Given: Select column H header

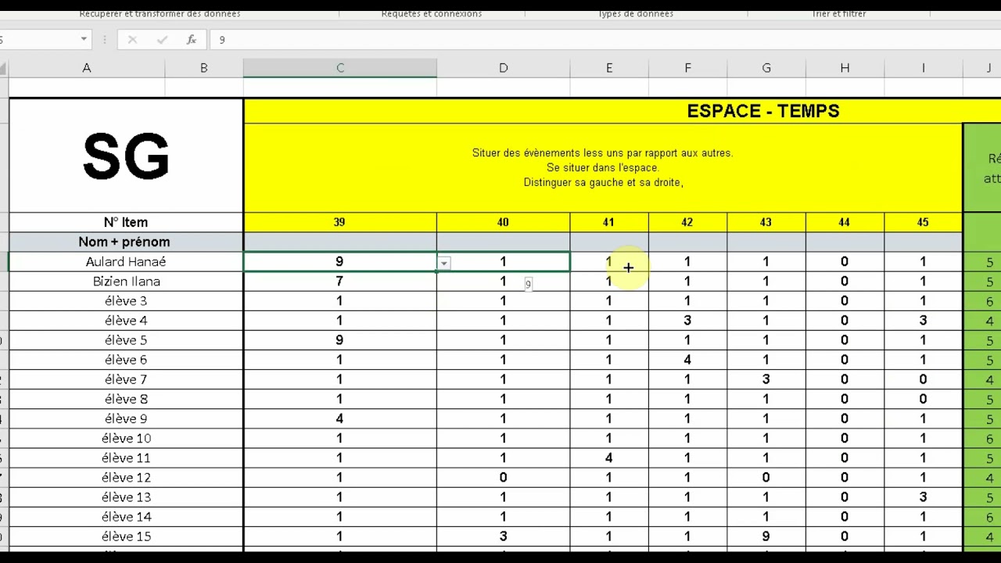Looking at the screenshot, I should (845, 68).
